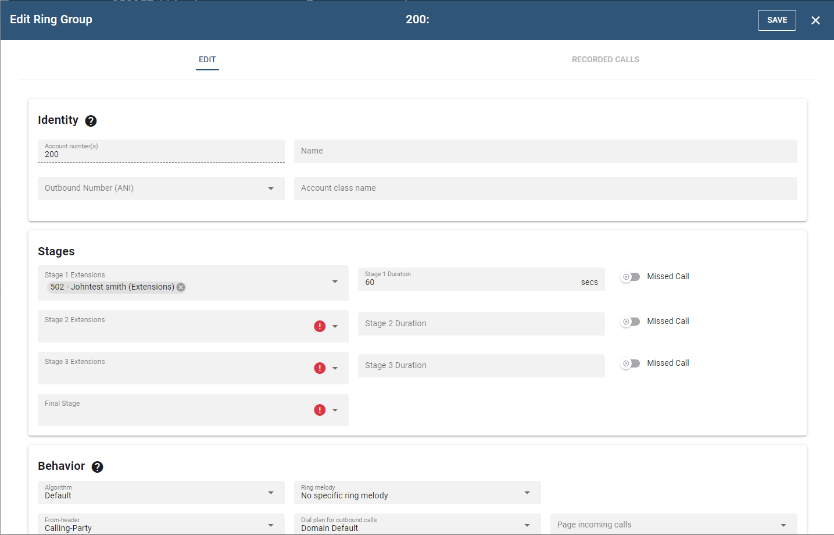Screen dimensions: 834x535
Task: Click the Final Stage red error icon
Action: click(320, 410)
